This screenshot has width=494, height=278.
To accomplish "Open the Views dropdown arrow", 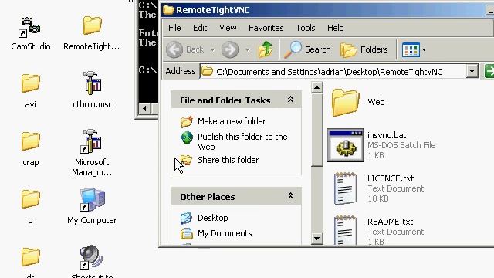I will coord(424,49).
